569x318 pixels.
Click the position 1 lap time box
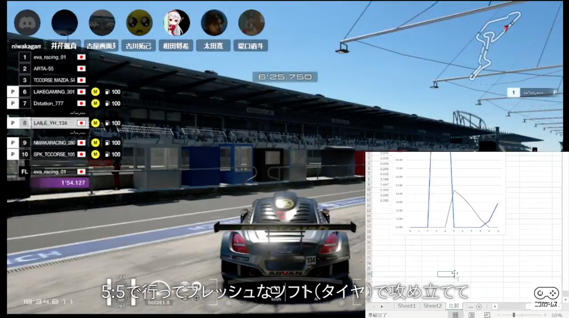(x=532, y=93)
